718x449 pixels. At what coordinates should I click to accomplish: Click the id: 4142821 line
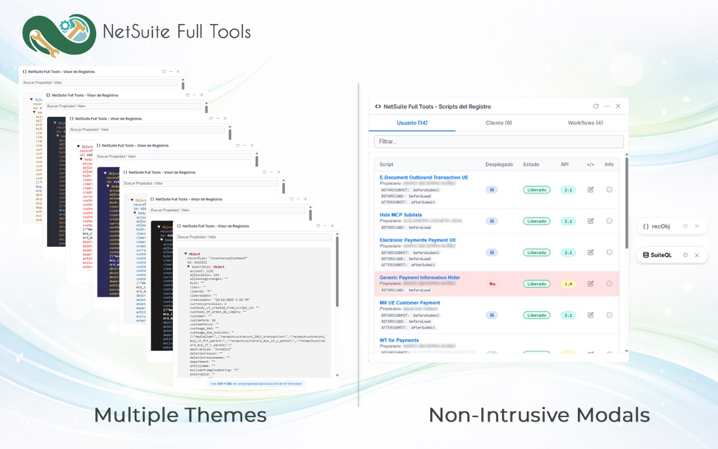[197, 263]
